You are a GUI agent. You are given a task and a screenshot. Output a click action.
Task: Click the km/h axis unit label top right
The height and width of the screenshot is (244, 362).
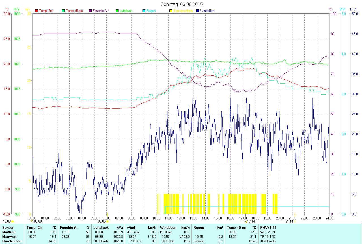coord(354,9)
